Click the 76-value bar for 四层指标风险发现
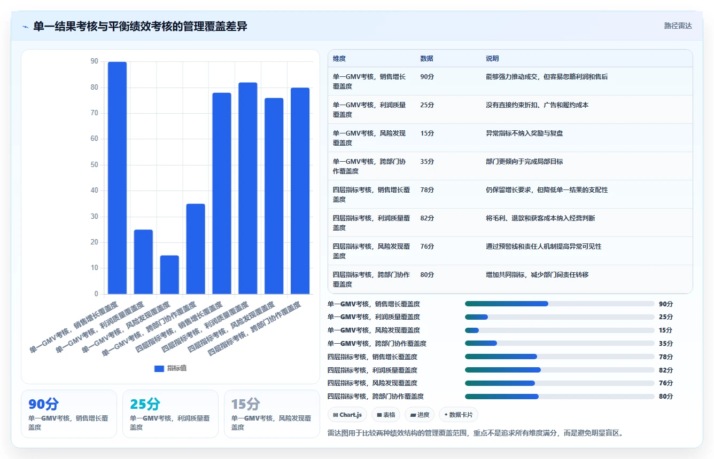The height and width of the screenshot is (459, 714). tap(274, 196)
